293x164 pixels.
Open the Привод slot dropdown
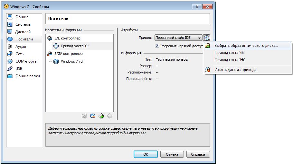click(178, 38)
